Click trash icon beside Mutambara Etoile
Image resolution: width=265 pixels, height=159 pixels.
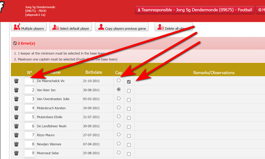click(x=16, y=117)
